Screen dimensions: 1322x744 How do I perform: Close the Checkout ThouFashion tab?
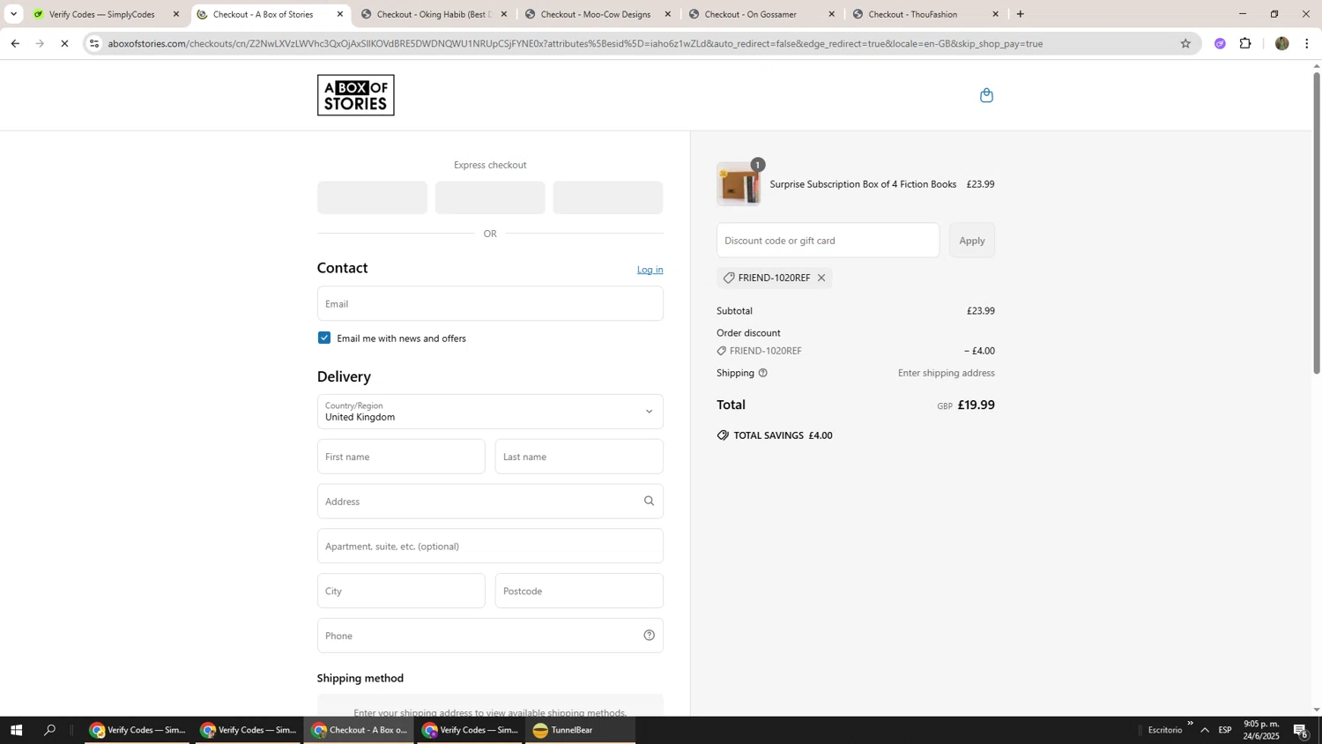click(995, 14)
